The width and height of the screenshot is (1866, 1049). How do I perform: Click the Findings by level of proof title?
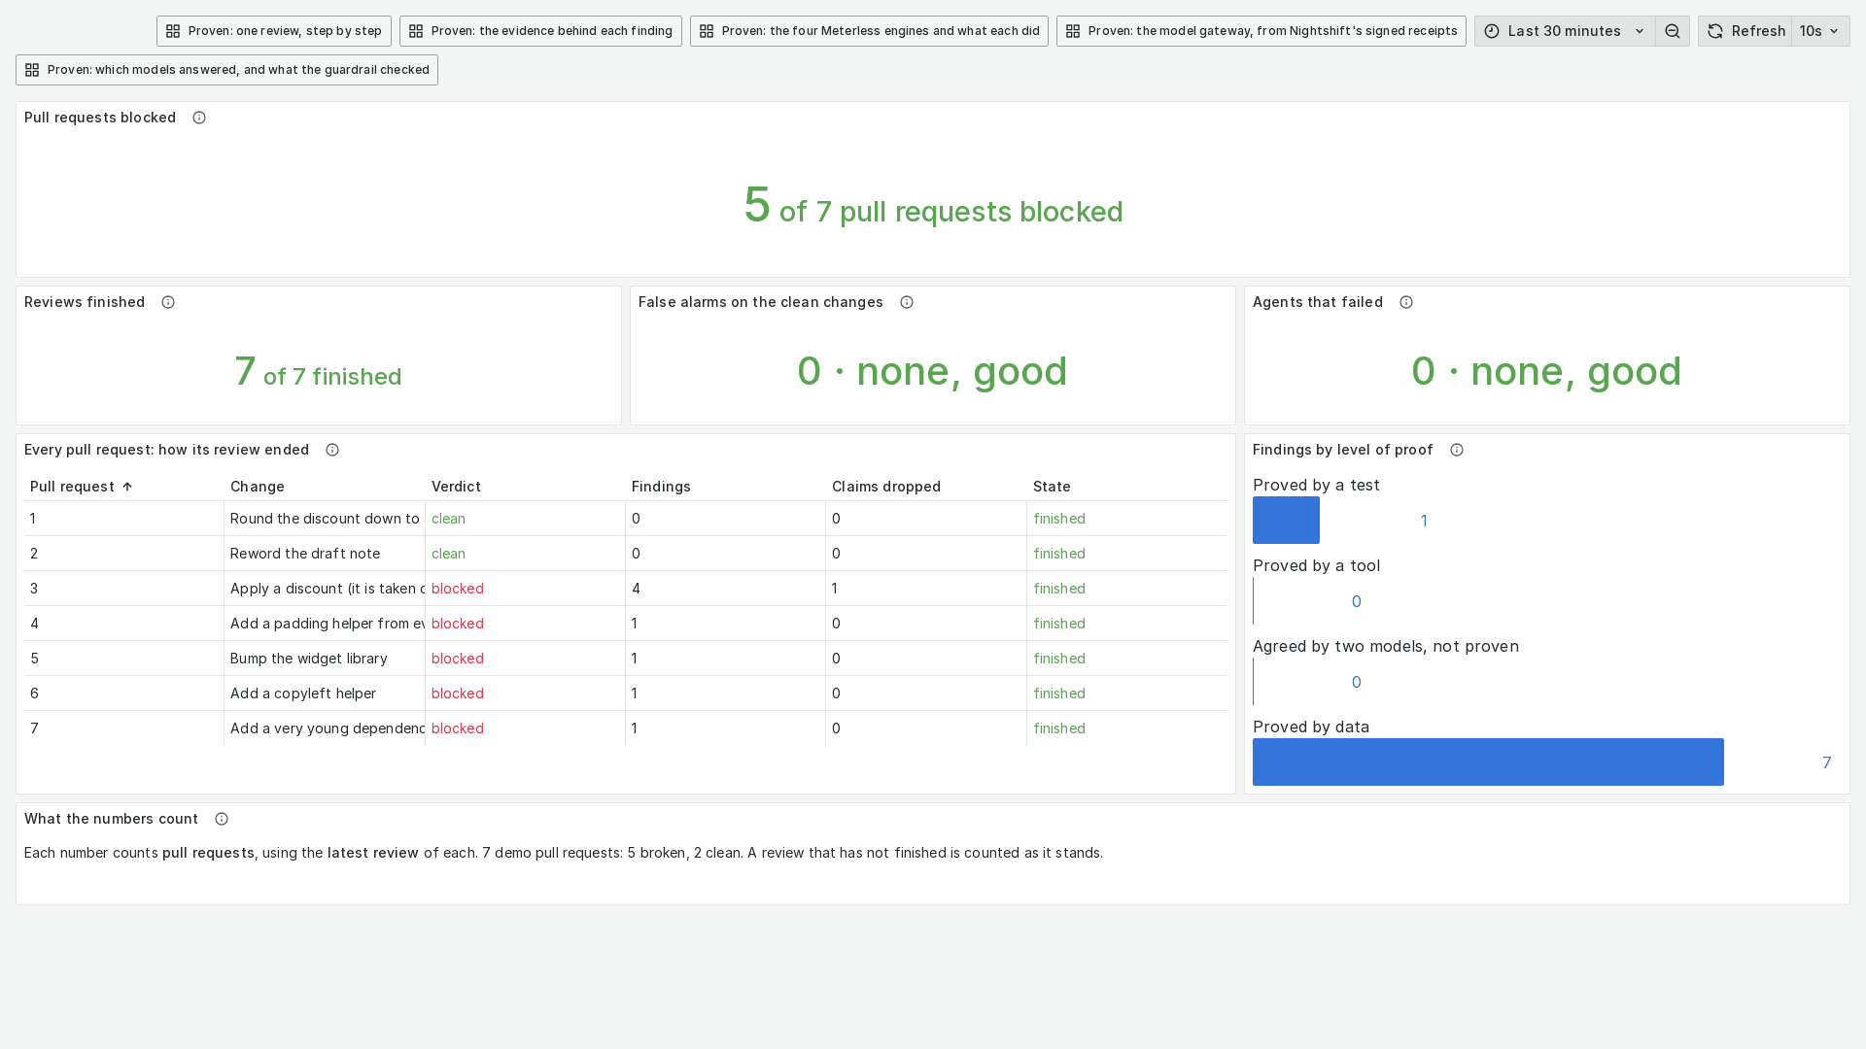coord(1342,450)
